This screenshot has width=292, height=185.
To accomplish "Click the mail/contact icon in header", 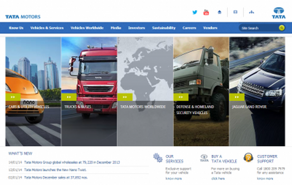I will tap(235, 12).
